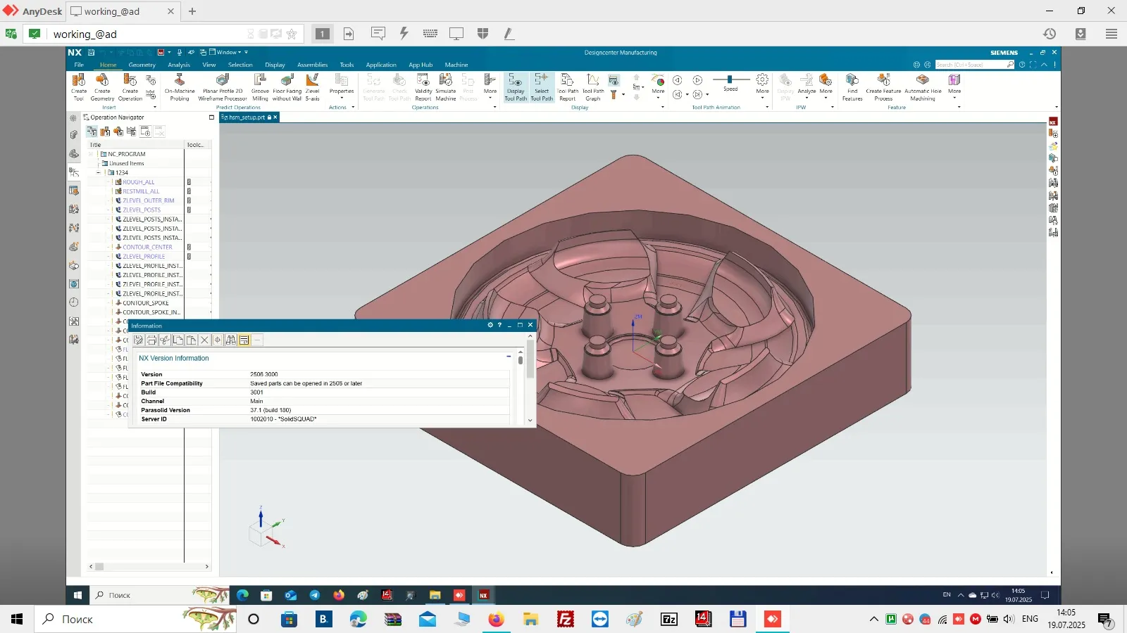Select the Unused Items folder
The image size is (1127, 633).
click(x=126, y=163)
